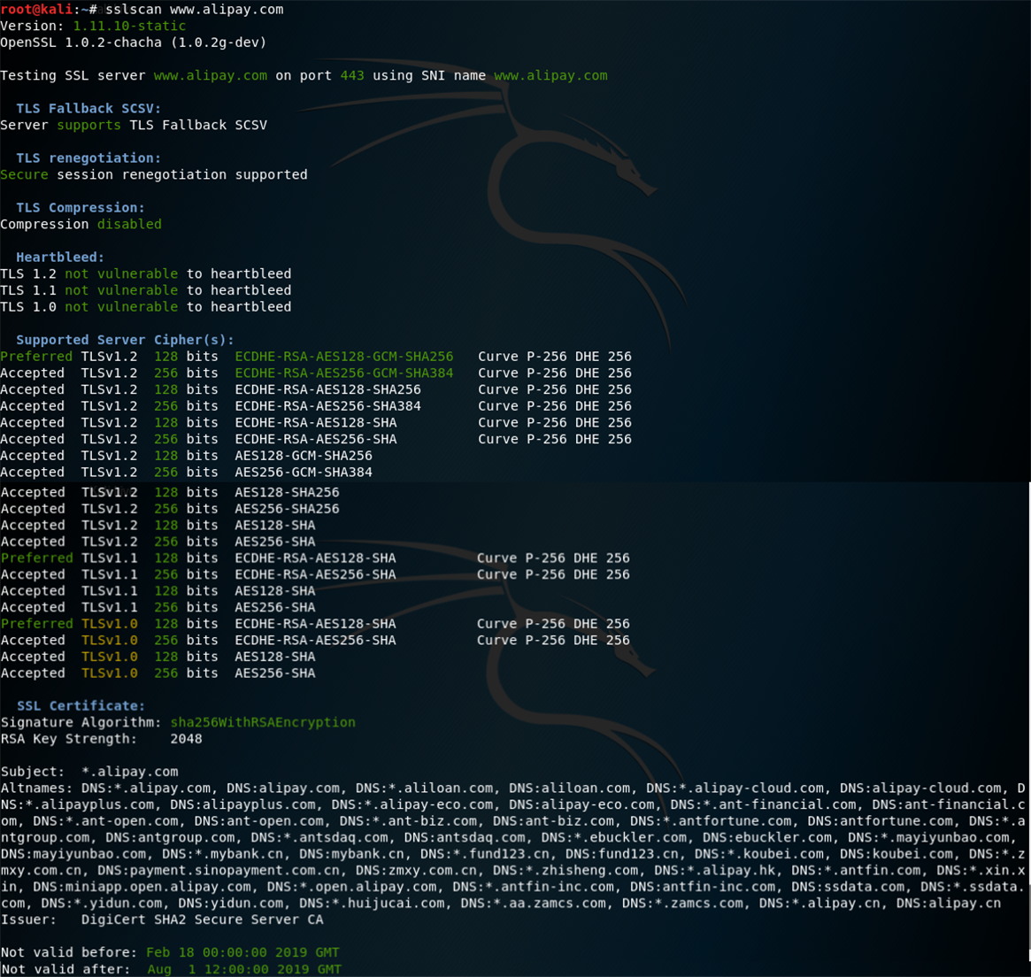Select the version text '1.11.10-static'
This screenshot has height=977, width=1031.
129,27
